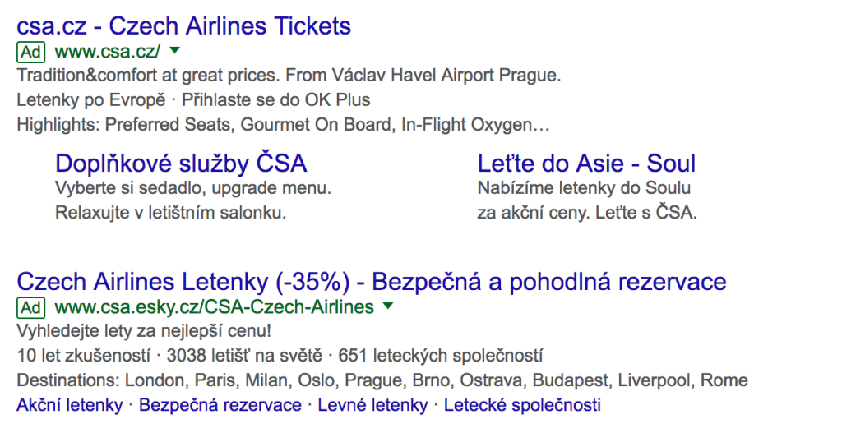Screen dimensions: 842x433
Task: Click the Letenky po Evropě callout text
Action: coord(91,99)
